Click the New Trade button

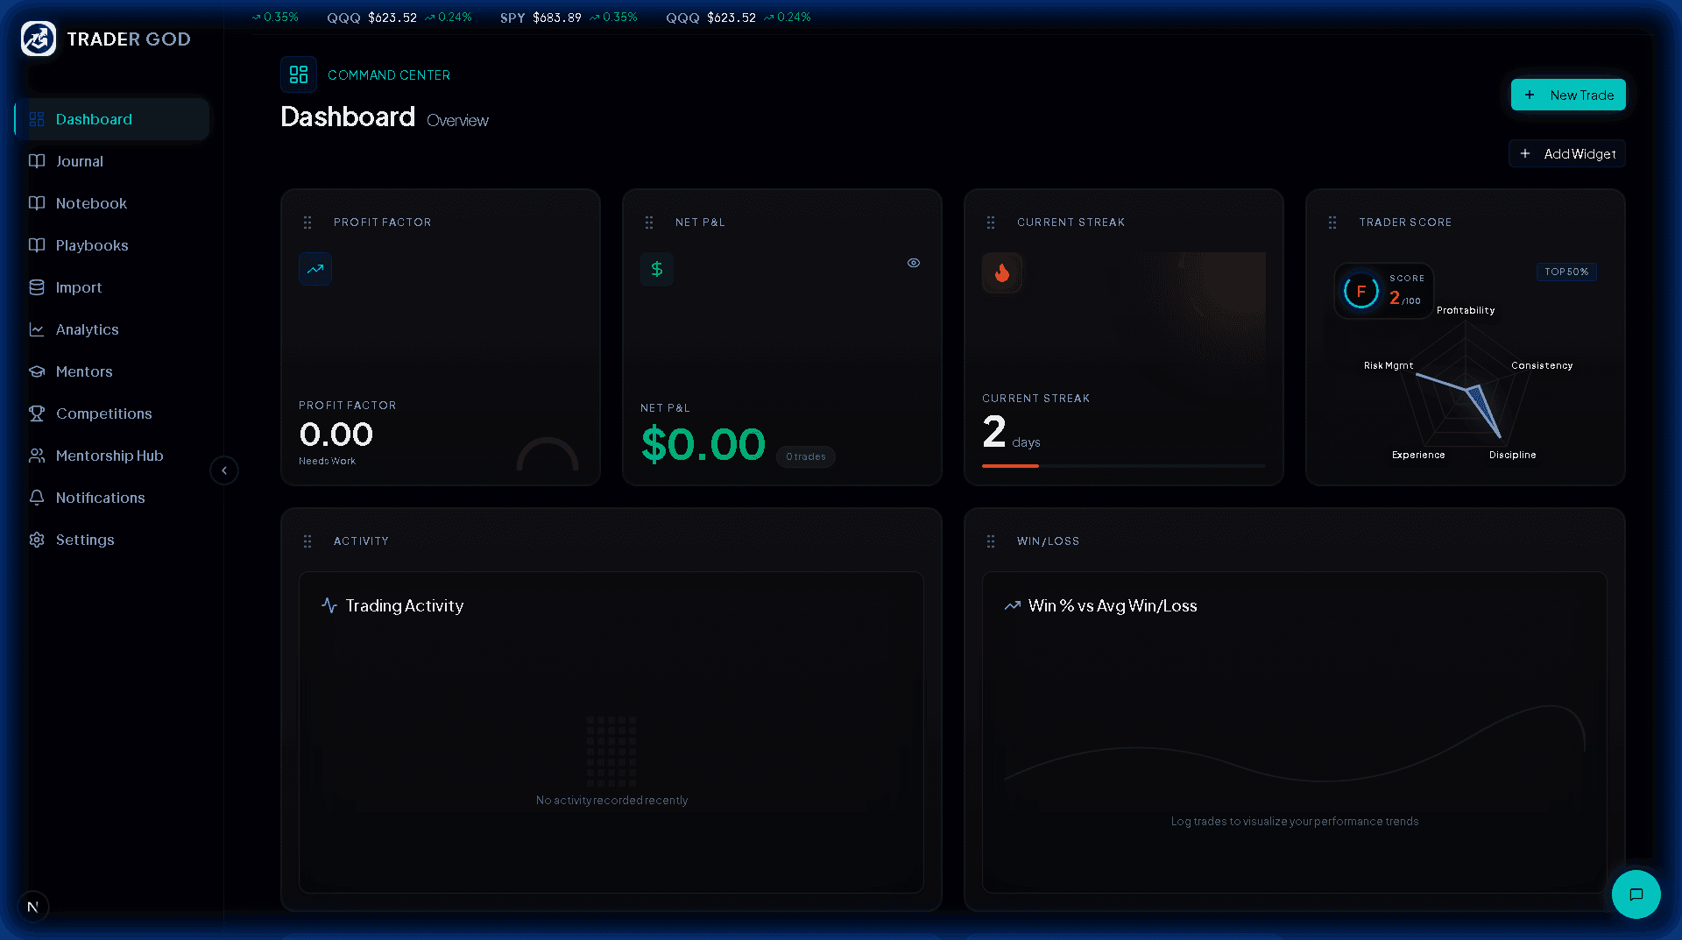click(1568, 95)
